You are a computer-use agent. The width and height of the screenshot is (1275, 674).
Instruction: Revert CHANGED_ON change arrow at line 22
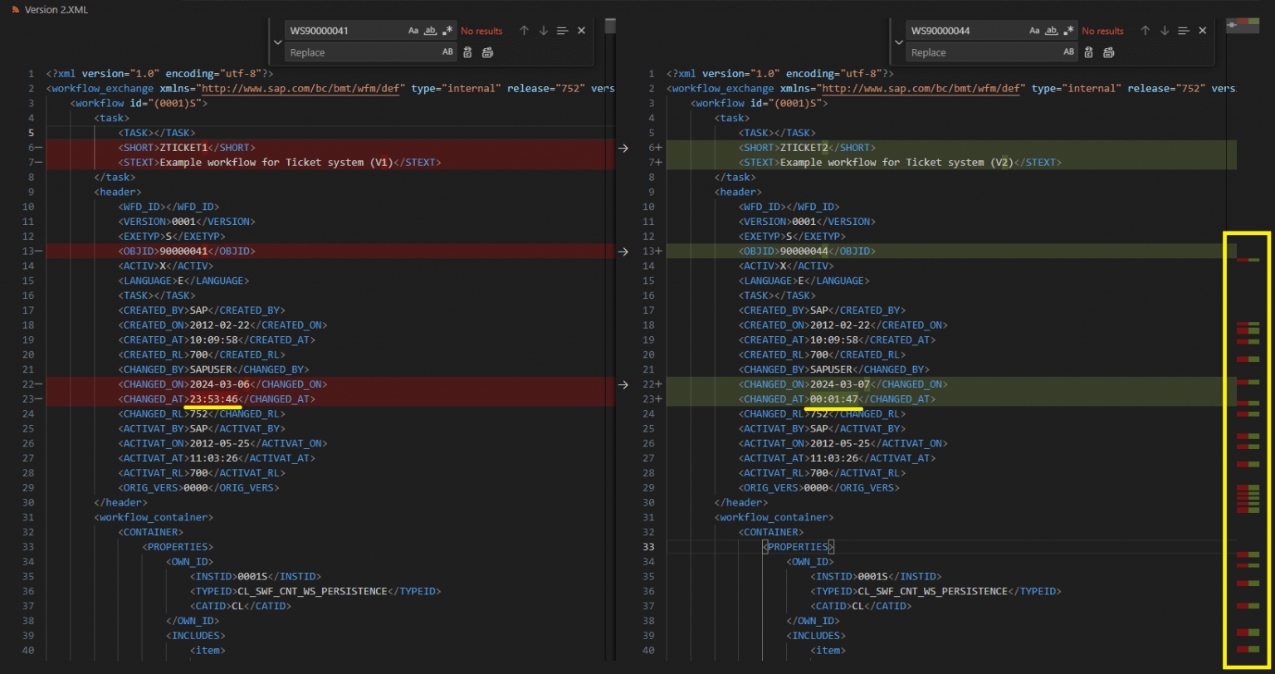623,385
